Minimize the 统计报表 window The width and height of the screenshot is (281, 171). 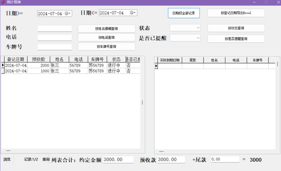[x=254, y=2]
